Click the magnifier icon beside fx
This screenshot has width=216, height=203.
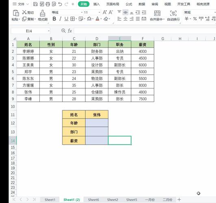point(63,30)
